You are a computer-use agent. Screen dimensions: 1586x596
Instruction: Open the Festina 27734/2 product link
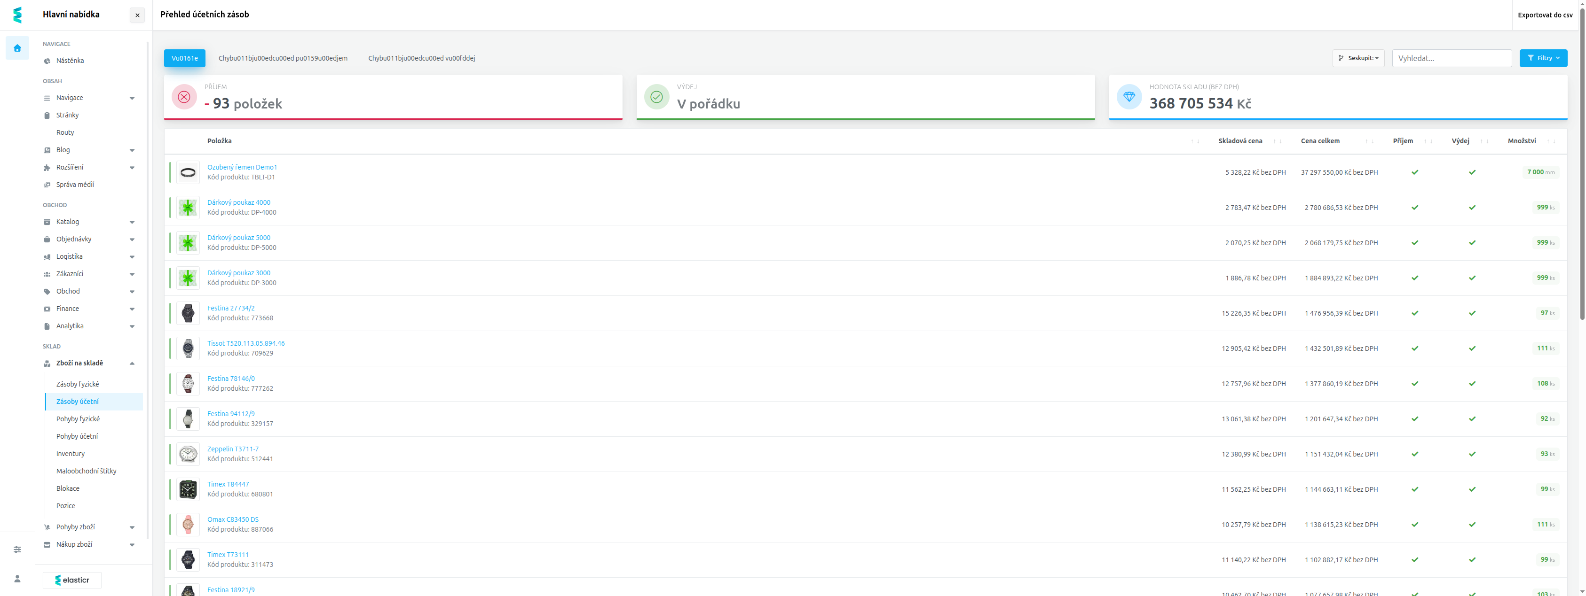point(231,308)
